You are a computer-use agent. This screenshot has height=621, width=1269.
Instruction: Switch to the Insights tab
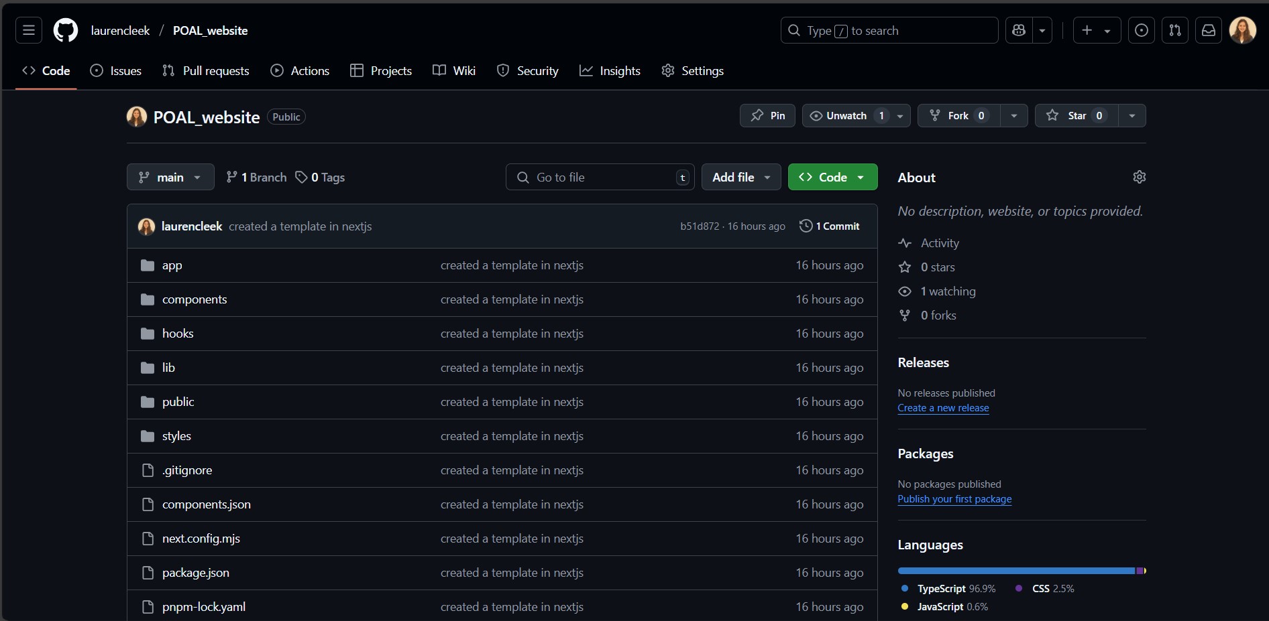point(610,70)
